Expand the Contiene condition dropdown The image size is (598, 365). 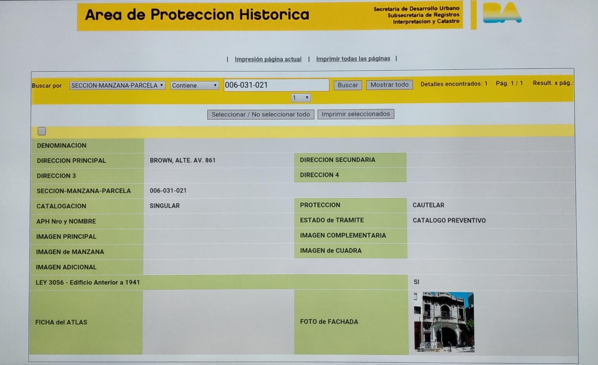(194, 86)
